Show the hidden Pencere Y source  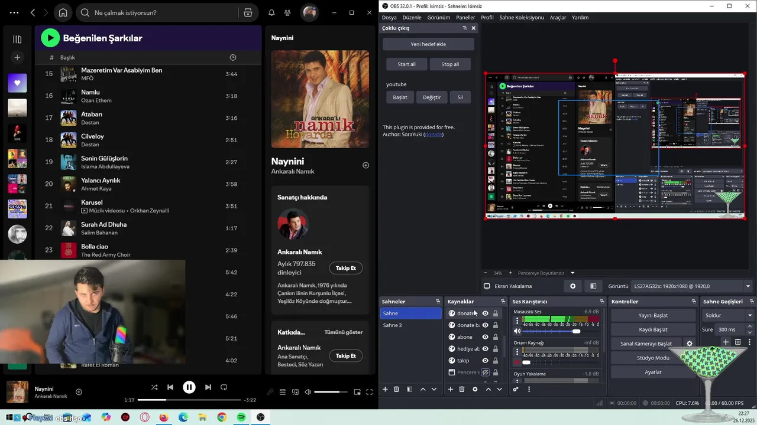click(485, 372)
